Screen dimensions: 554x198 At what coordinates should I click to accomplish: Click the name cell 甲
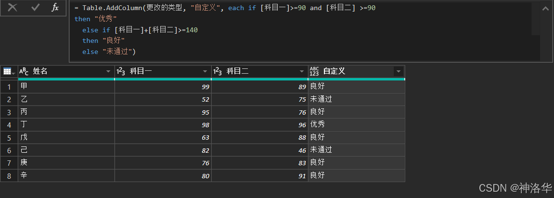coord(66,87)
